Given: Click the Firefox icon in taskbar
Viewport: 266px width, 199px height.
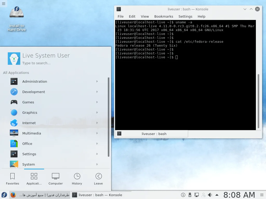Looking at the screenshot, I should [x=13, y=195].
